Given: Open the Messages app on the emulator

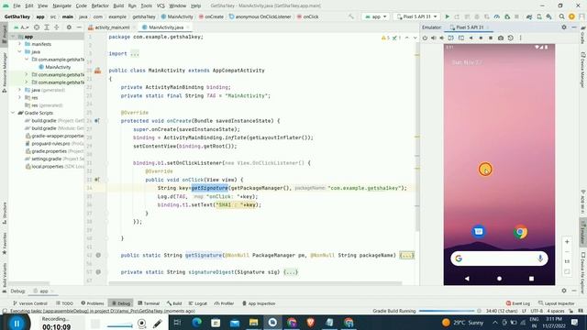Looking at the screenshot, I should coord(479,232).
